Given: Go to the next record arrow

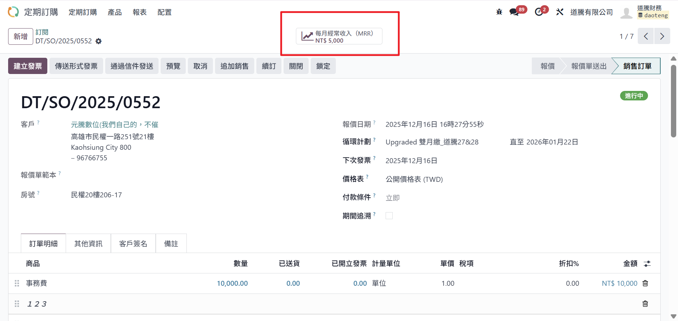Looking at the screenshot, I should (662, 36).
